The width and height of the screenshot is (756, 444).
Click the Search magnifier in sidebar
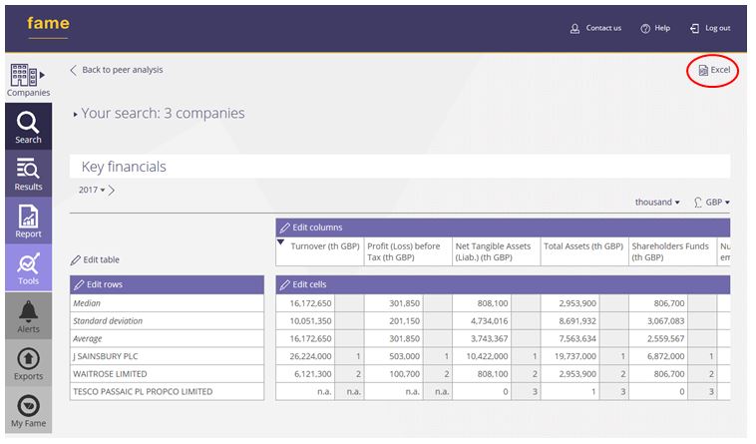(x=28, y=126)
